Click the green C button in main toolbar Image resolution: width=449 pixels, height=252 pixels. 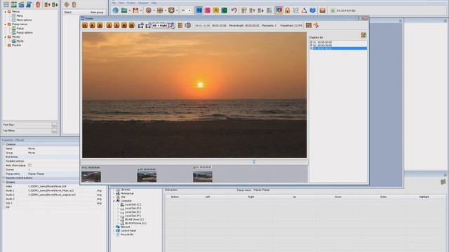[x=224, y=10]
